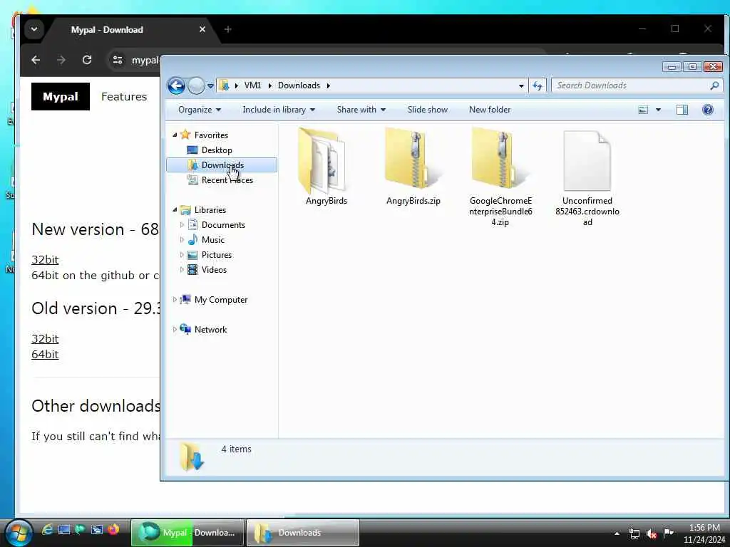Launch Internet Explorer from taskbar
Screen dimensions: 730x547
48,530
